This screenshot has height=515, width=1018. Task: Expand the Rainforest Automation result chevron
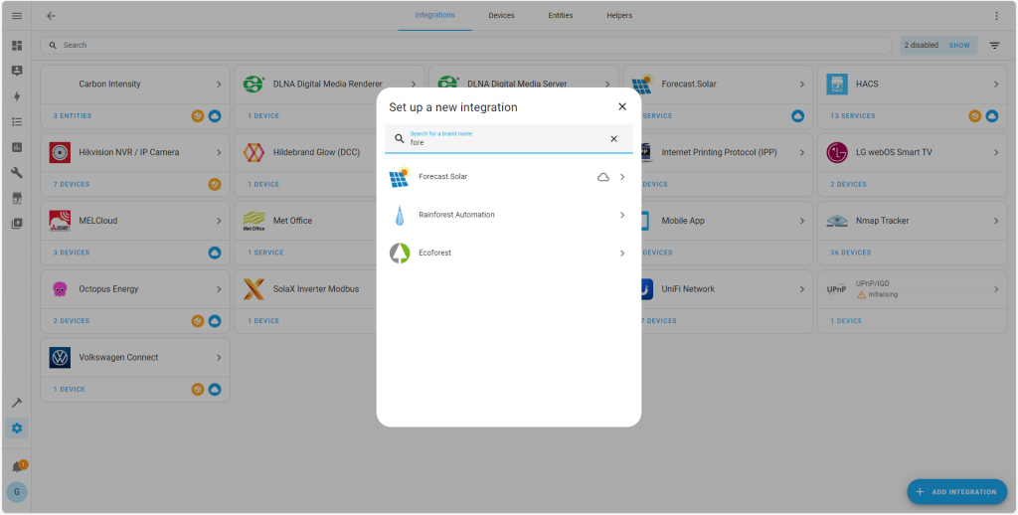622,215
